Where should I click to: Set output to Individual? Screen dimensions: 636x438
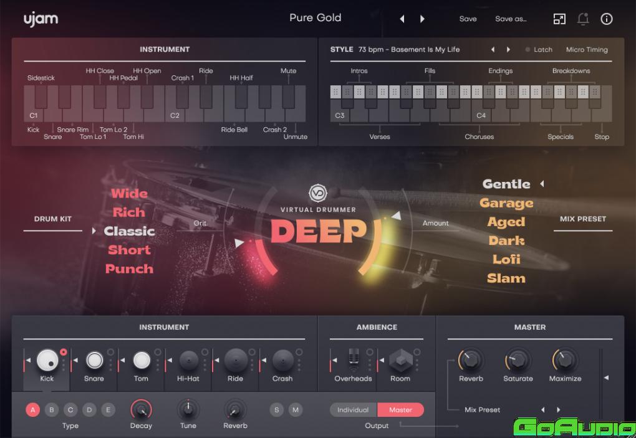pyautogui.click(x=354, y=409)
